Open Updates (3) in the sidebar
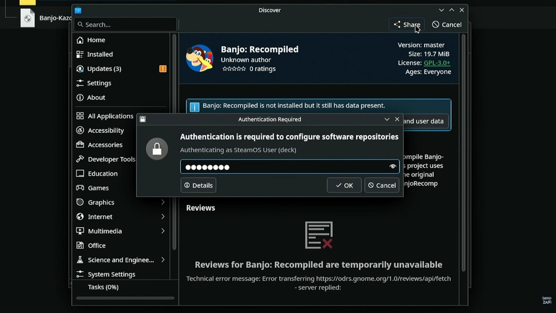Viewport: 556px width, 313px height. click(104, 69)
